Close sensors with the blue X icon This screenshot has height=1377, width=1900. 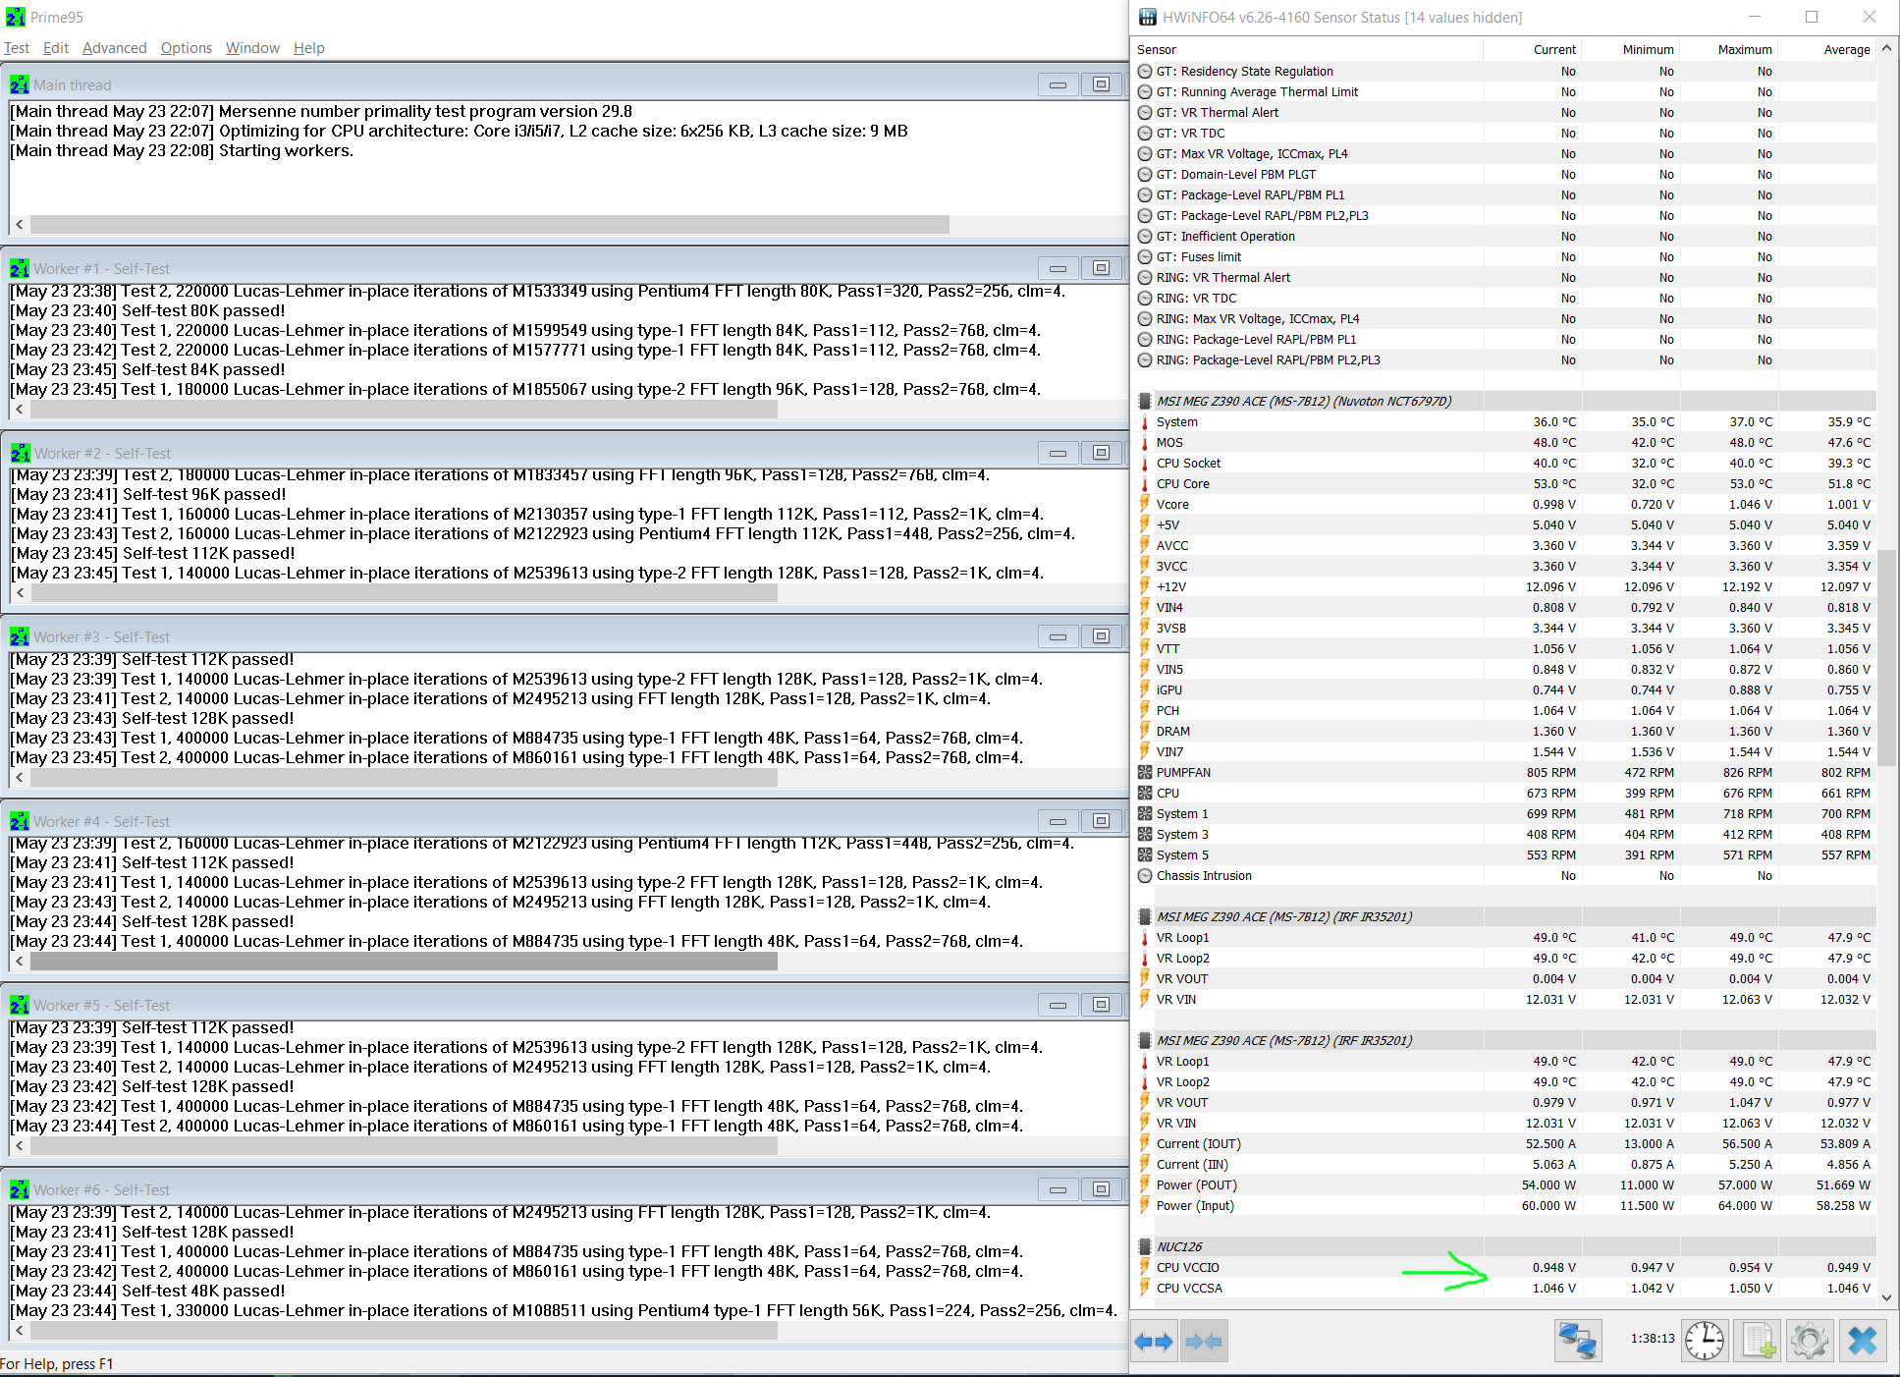coord(1862,1341)
